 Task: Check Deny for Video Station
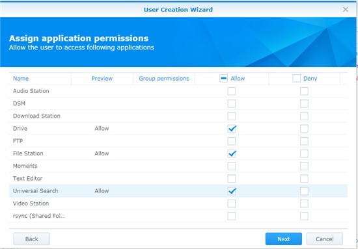[x=304, y=203]
